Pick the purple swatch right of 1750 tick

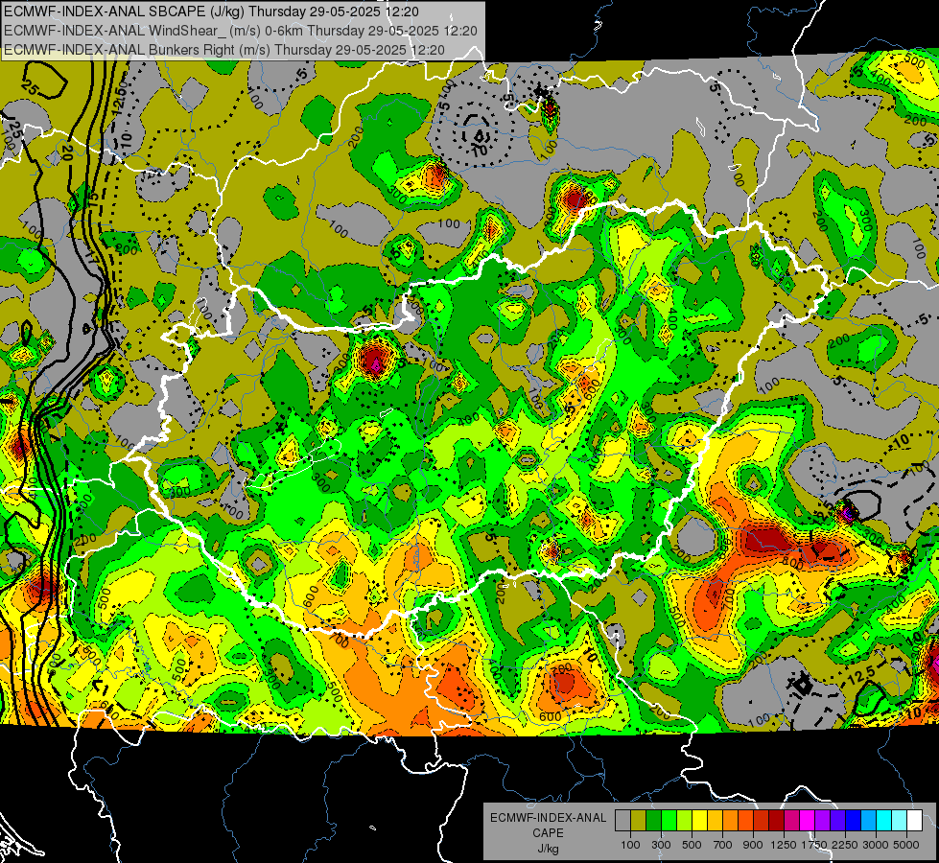point(823,821)
